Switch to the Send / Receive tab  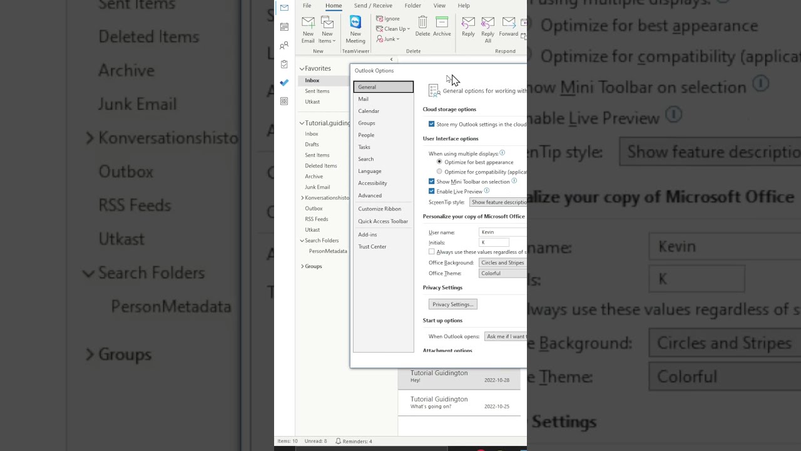373,6
